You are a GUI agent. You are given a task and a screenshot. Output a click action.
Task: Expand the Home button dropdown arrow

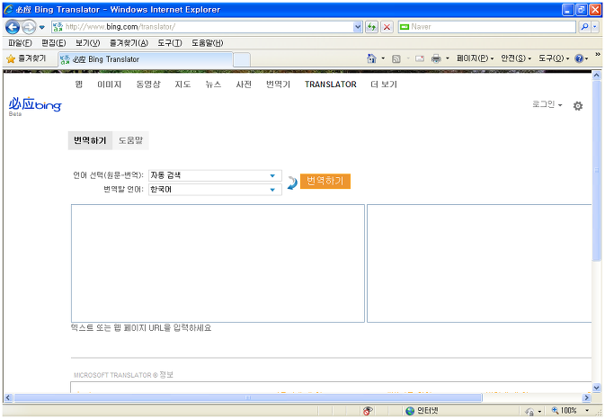coord(383,58)
